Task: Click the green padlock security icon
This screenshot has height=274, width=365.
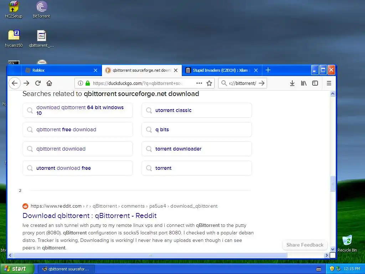Action: click(88, 83)
